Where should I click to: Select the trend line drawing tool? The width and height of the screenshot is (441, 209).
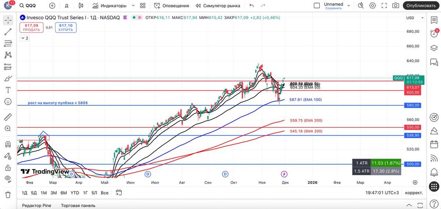(x=8, y=32)
